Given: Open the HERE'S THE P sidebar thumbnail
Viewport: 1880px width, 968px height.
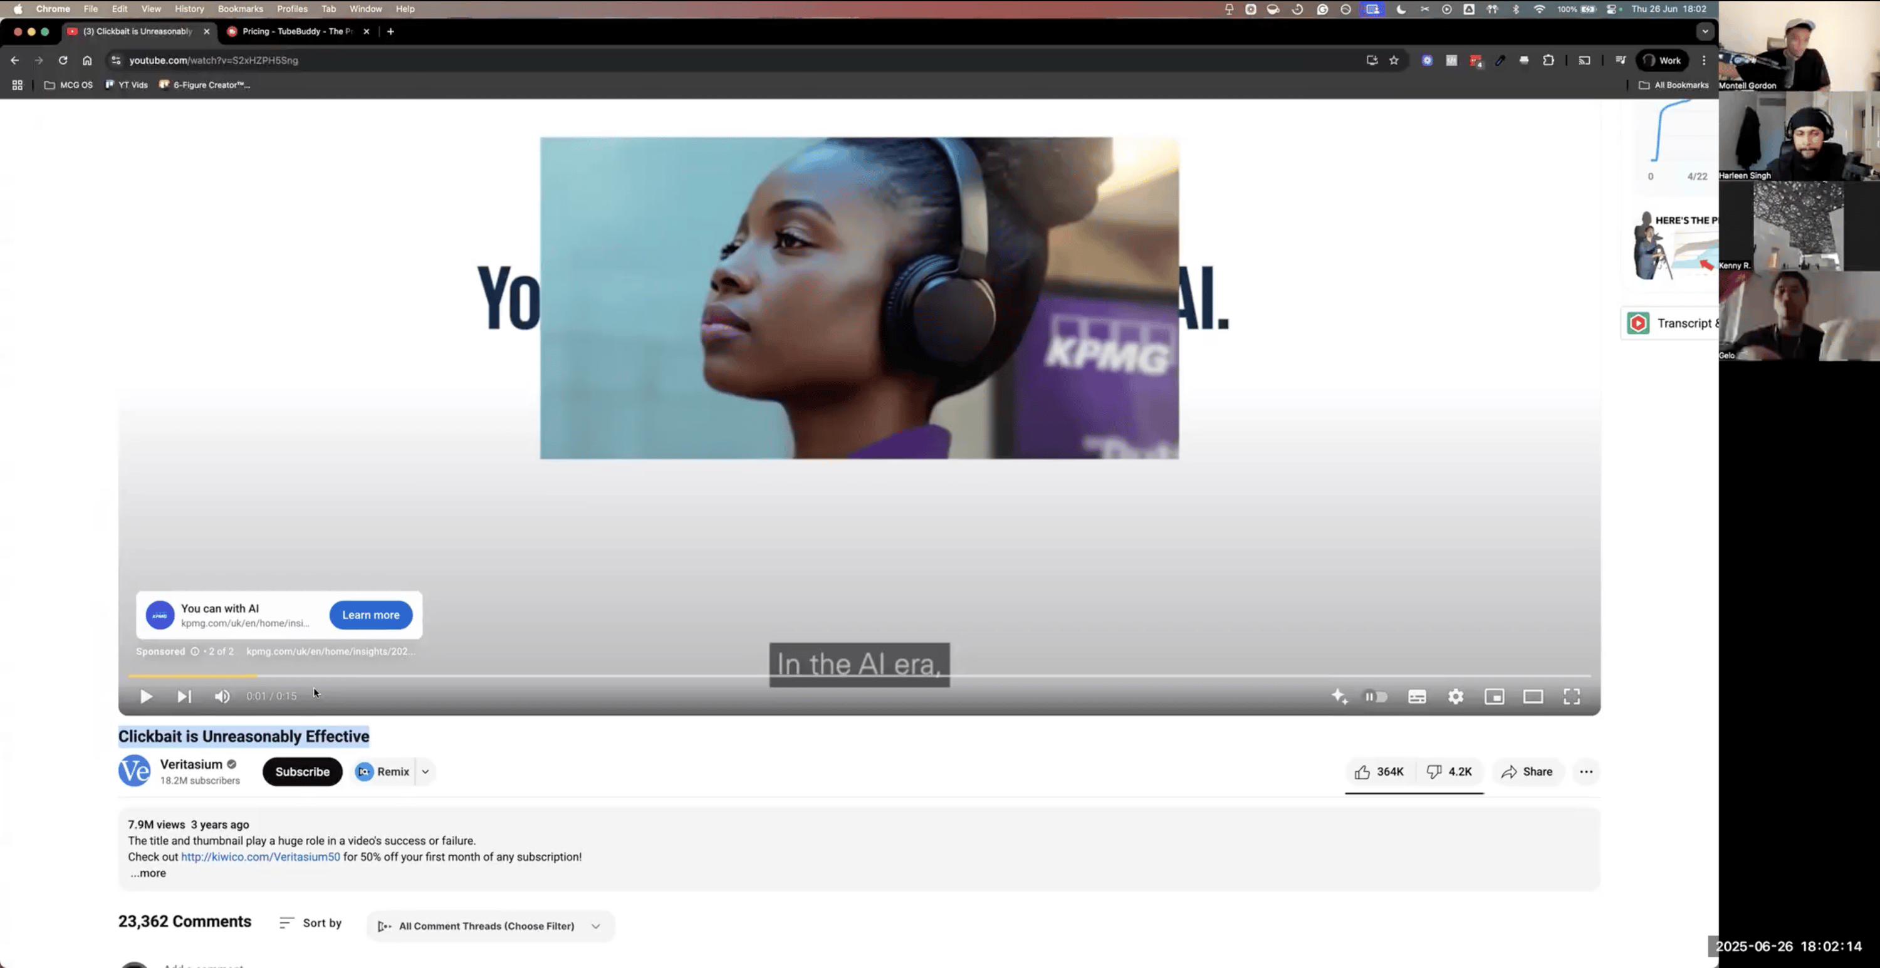Looking at the screenshot, I should pyautogui.click(x=1675, y=246).
